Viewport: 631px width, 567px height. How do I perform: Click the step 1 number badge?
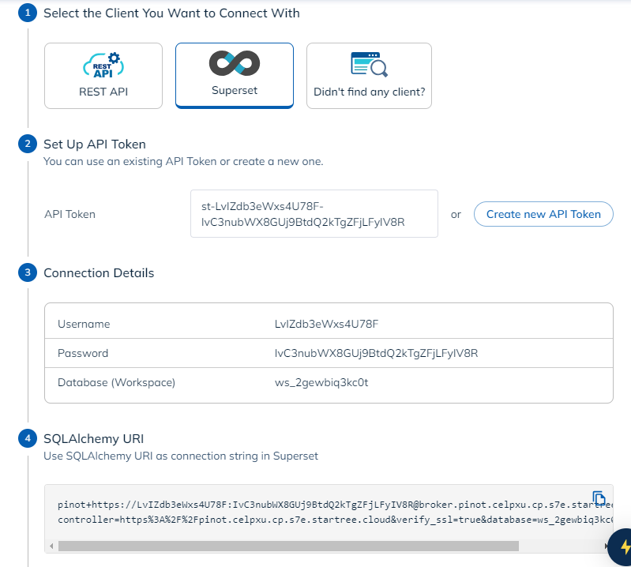click(28, 13)
